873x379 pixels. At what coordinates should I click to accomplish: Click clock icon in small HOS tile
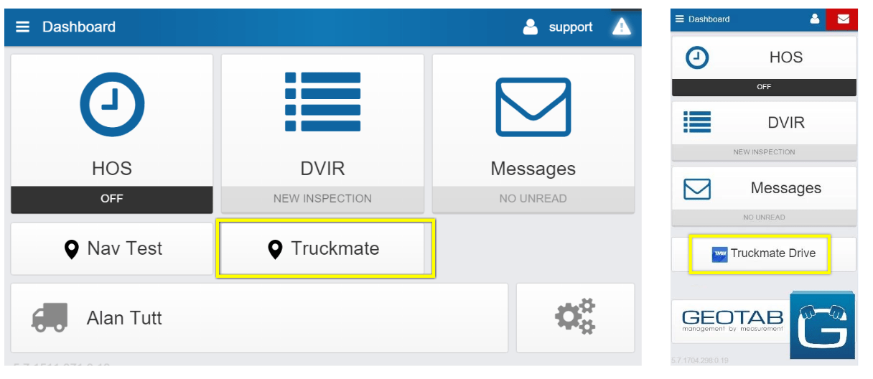tap(697, 58)
